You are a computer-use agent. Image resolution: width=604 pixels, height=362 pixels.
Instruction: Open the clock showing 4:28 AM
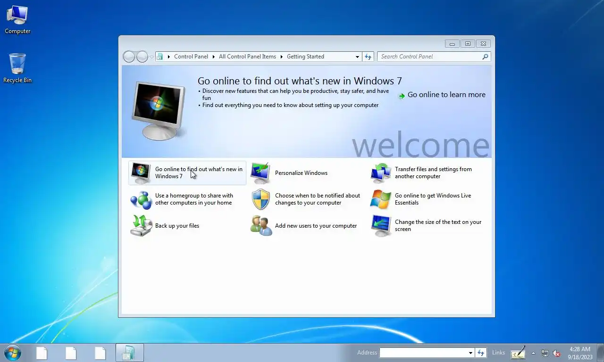coord(580,353)
